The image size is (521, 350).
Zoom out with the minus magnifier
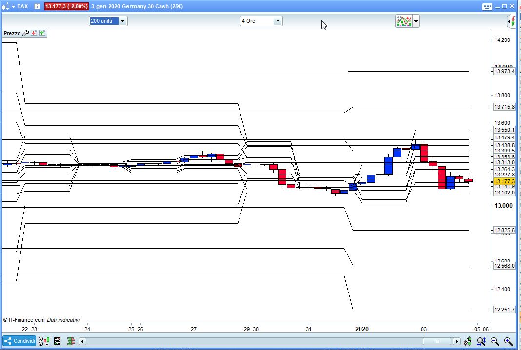(495, 341)
